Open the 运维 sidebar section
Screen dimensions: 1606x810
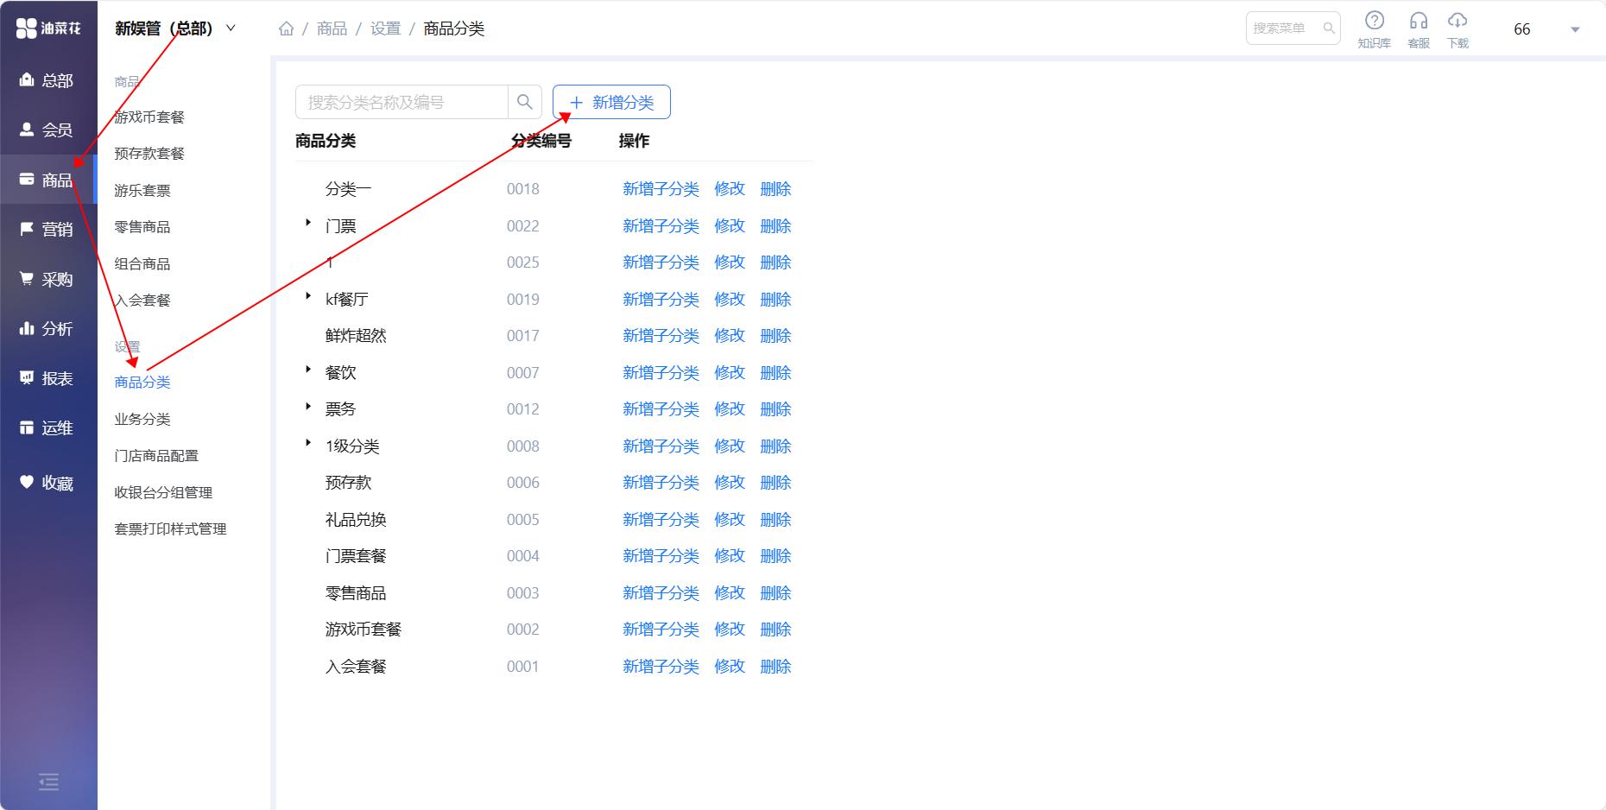tap(47, 427)
